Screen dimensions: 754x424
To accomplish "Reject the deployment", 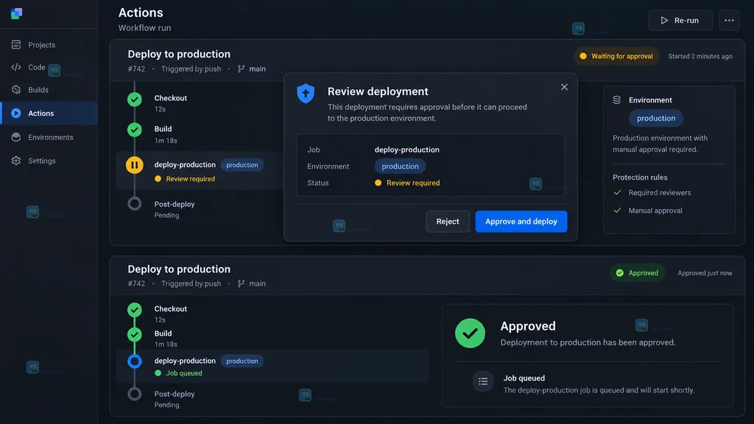I will click(x=448, y=222).
